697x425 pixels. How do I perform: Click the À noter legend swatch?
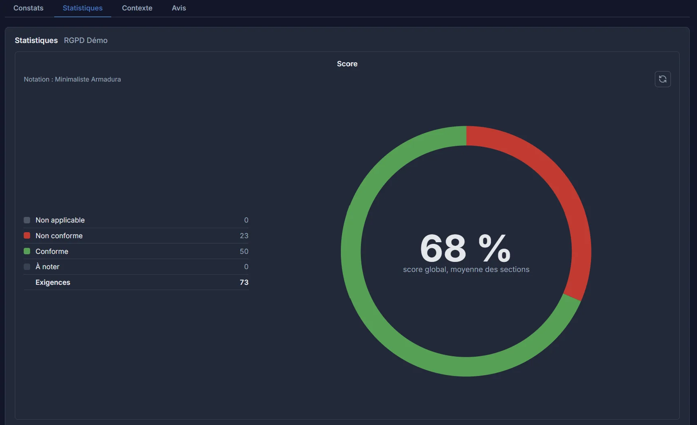click(27, 267)
